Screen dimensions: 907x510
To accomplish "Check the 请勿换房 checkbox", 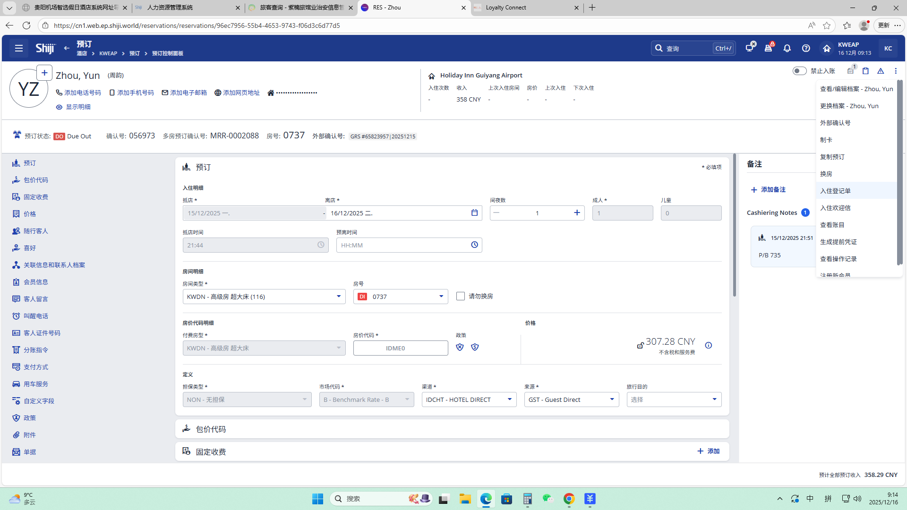I will pos(461,296).
